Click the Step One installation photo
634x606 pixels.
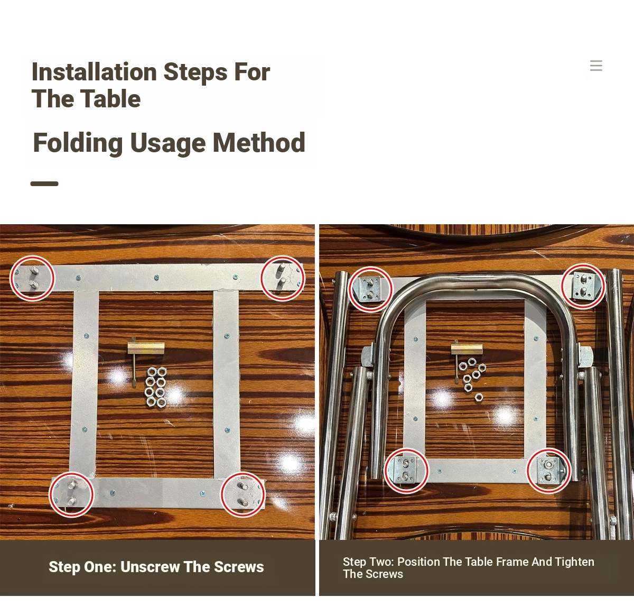(x=157, y=382)
